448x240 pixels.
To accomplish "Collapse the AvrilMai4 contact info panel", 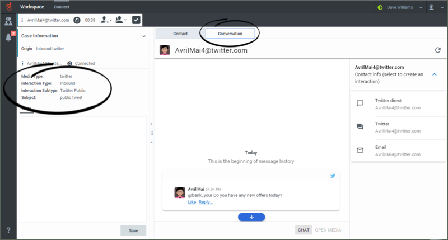I will (435, 74).
